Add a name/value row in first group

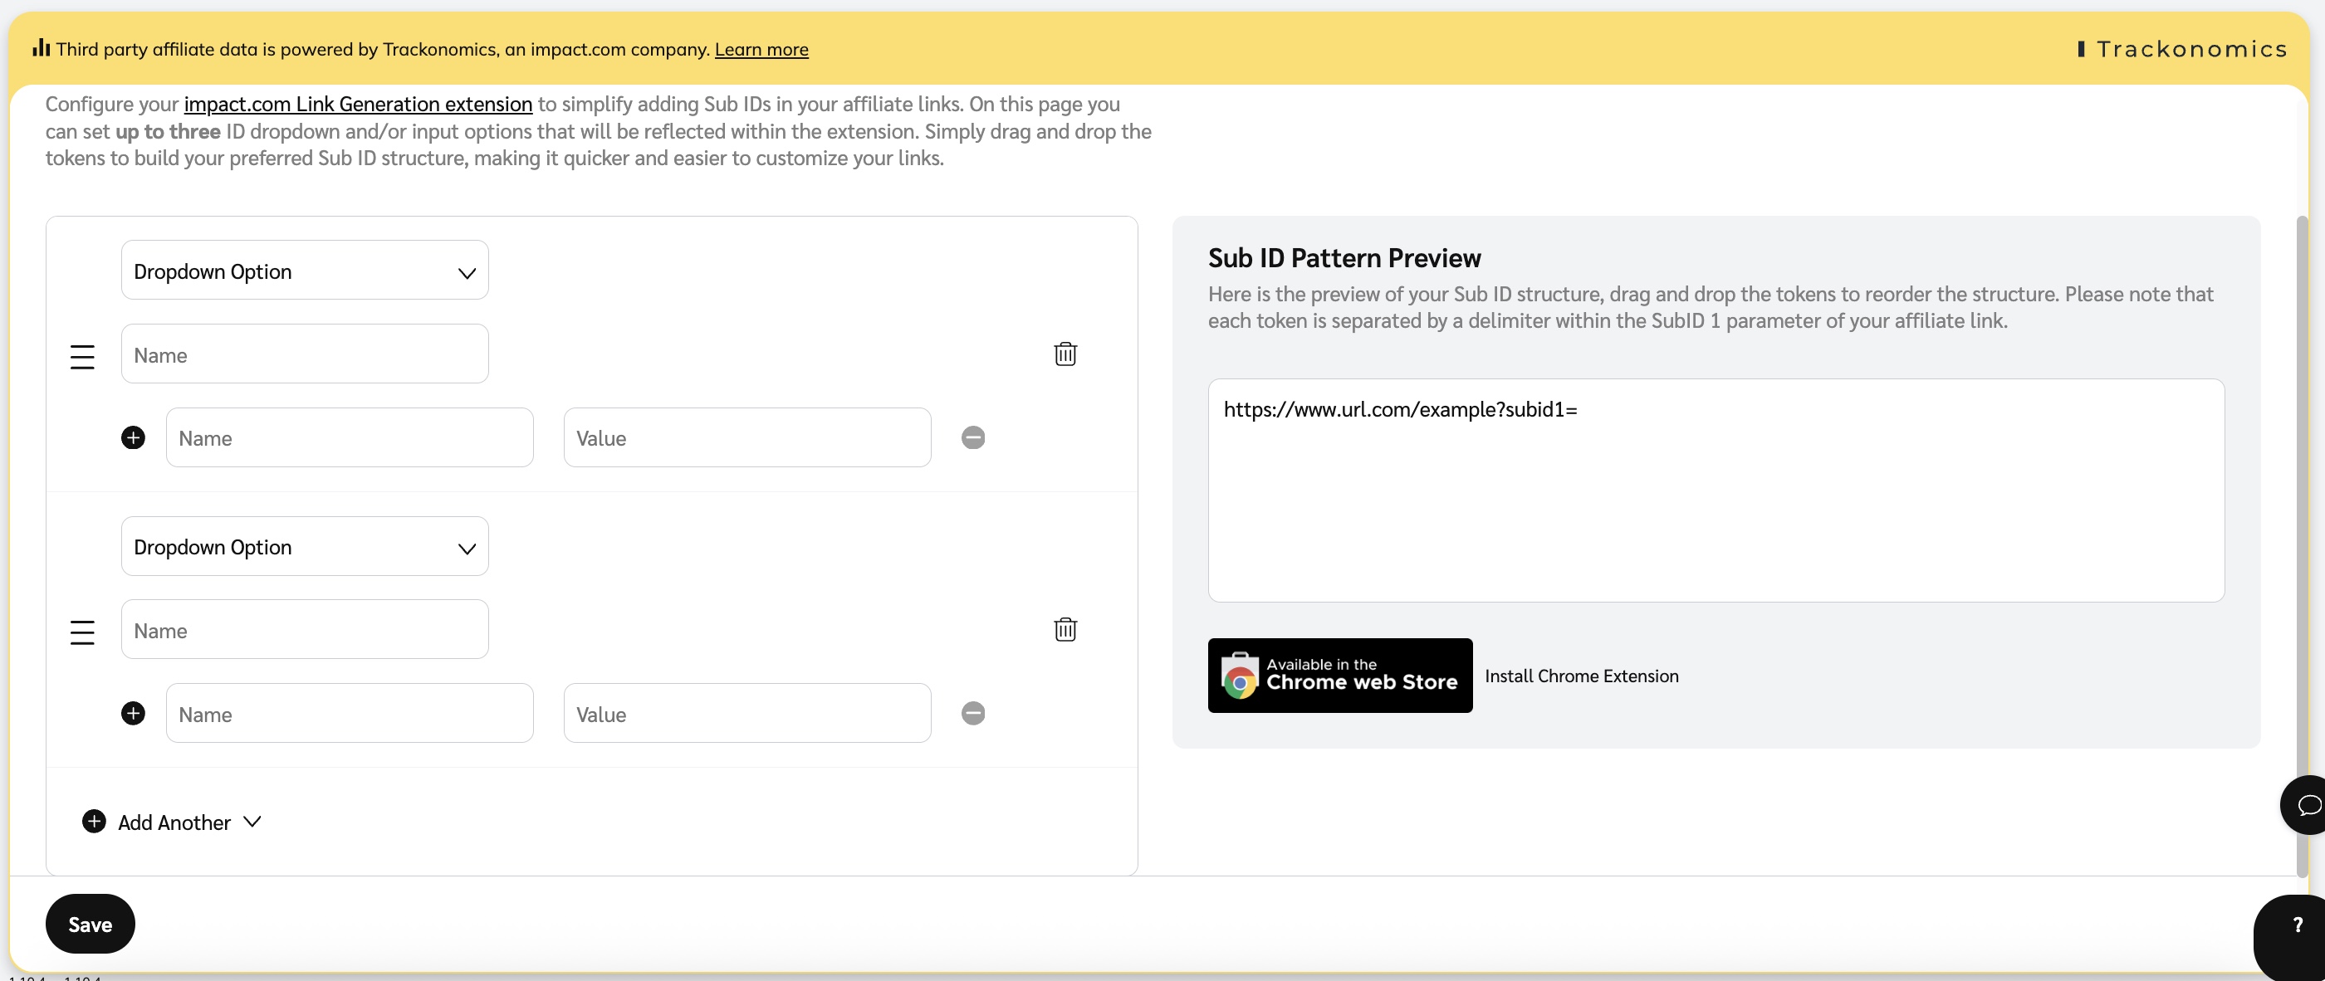pos(133,437)
